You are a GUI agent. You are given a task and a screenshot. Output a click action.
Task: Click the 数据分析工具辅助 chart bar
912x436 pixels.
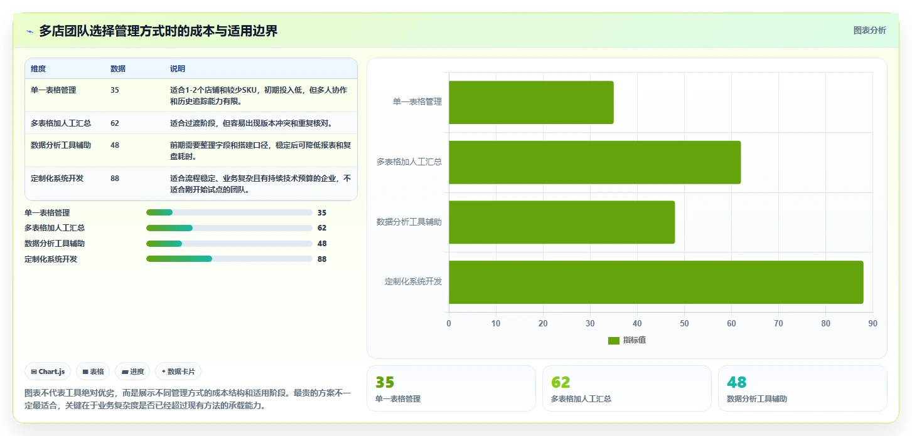562,222
